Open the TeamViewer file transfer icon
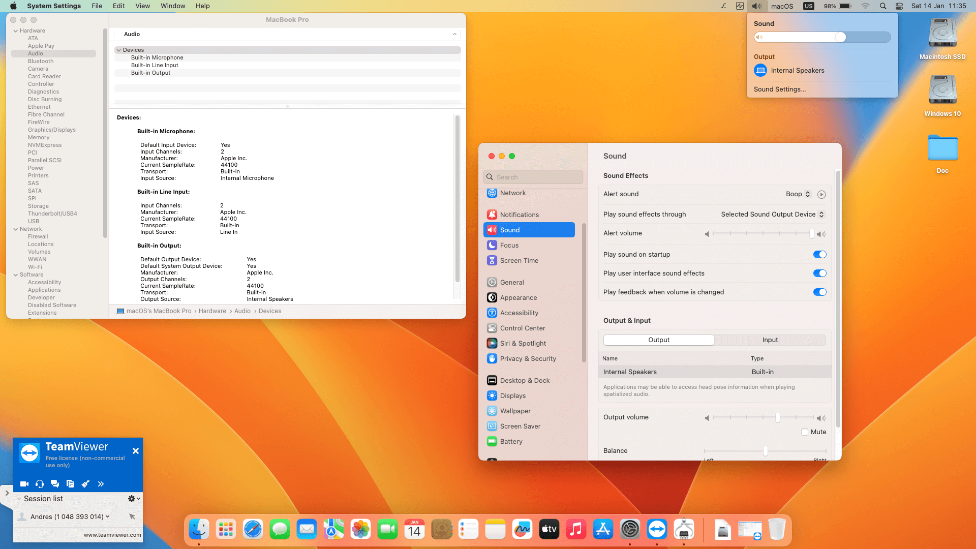The width and height of the screenshot is (976, 549). (70, 484)
